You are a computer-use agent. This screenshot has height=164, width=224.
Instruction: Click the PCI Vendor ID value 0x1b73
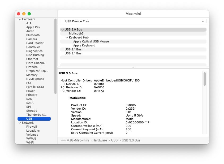tap(99, 91)
